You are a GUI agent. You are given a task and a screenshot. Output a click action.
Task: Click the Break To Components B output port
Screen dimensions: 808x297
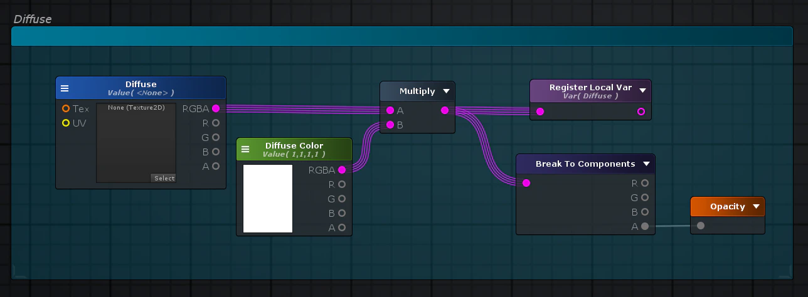pos(645,212)
